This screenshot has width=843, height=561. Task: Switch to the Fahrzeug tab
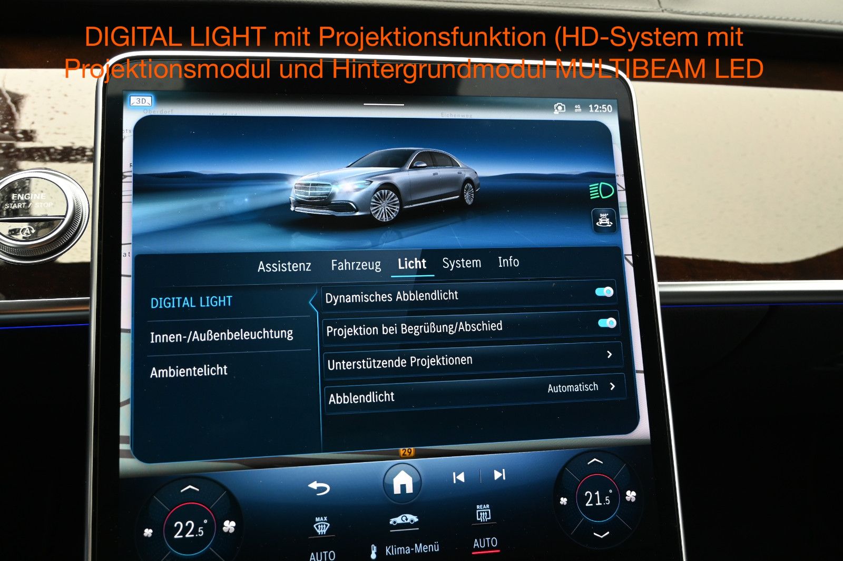(356, 265)
